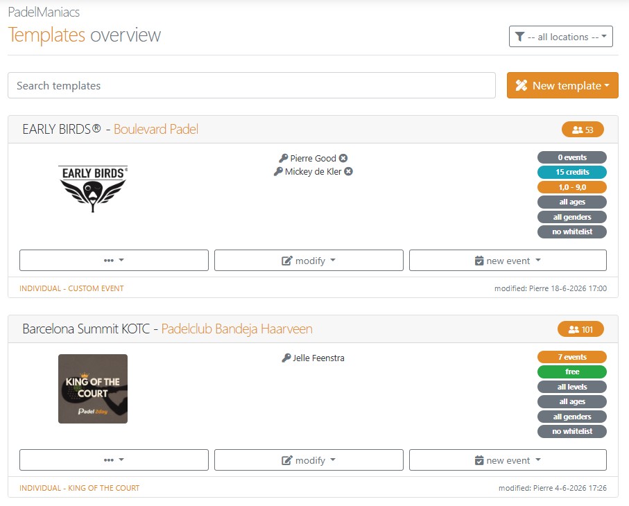Click the all levels badge

coord(572,387)
